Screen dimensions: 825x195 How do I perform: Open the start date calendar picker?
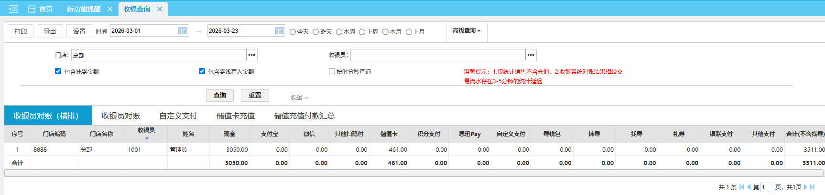click(183, 31)
